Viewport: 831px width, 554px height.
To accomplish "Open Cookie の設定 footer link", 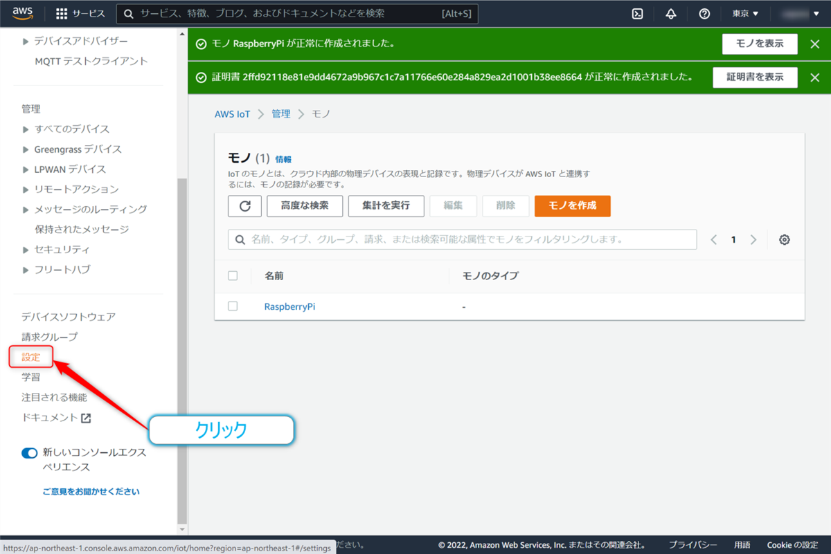I will (x=792, y=545).
